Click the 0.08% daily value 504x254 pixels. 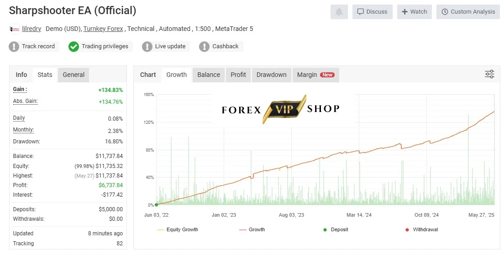click(x=115, y=119)
